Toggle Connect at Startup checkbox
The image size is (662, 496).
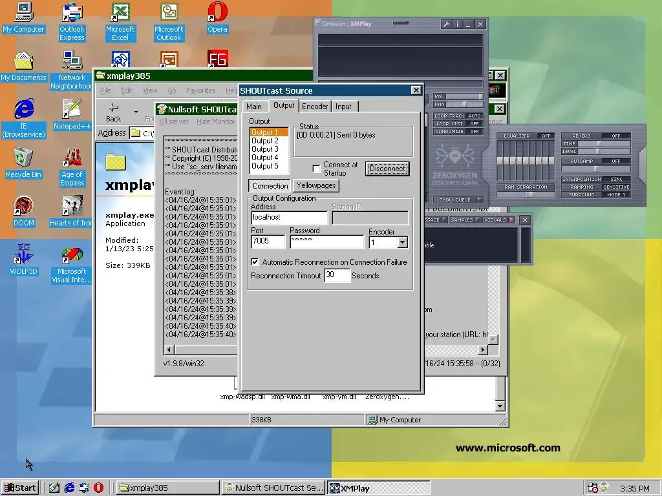(x=316, y=169)
